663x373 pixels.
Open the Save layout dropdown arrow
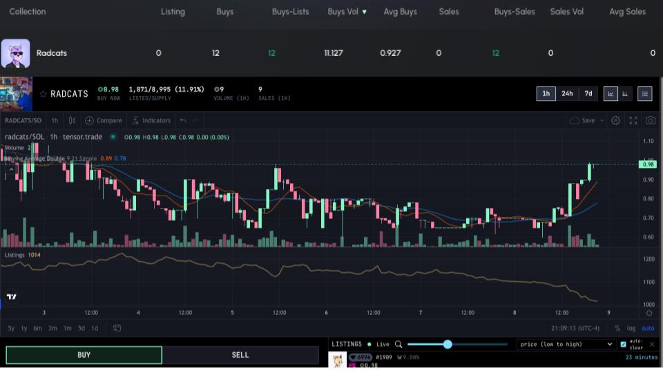click(x=602, y=120)
